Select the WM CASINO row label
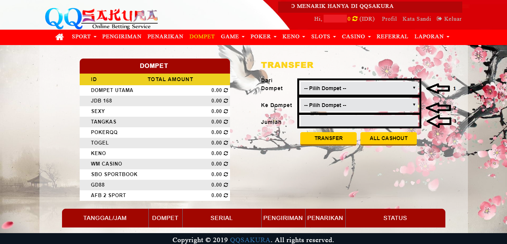The width and height of the screenshot is (507, 244). (x=106, y=164)
